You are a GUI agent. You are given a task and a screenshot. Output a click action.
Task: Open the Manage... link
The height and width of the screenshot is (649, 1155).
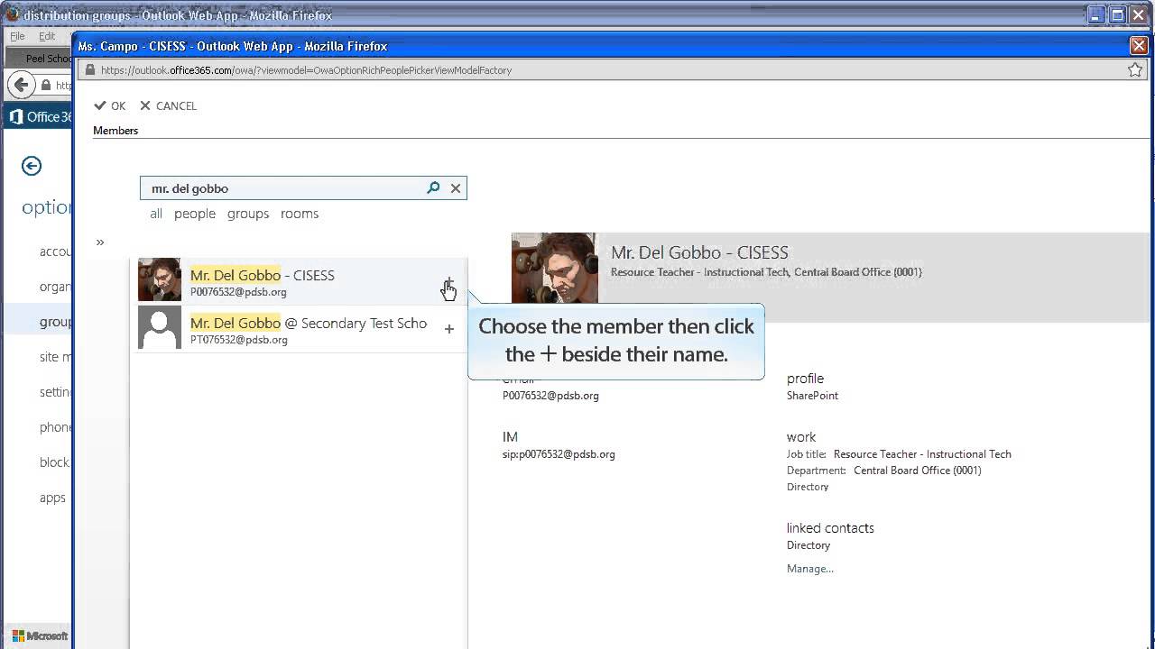coord(810,568)
